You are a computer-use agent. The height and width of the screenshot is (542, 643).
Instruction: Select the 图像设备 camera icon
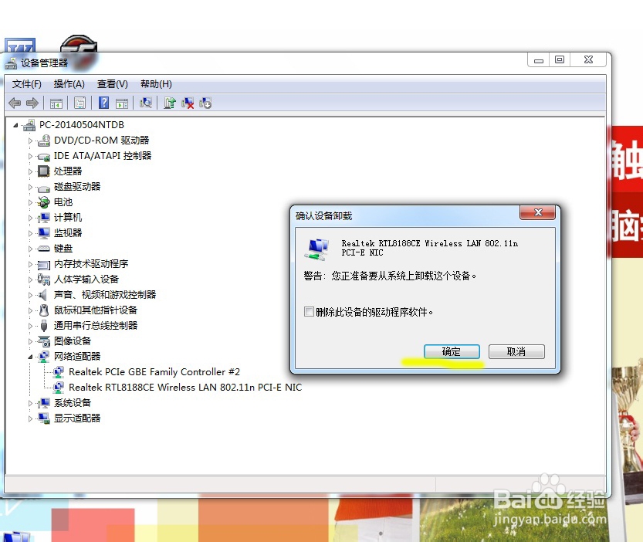pyautogui.click(x=43, y=341)
